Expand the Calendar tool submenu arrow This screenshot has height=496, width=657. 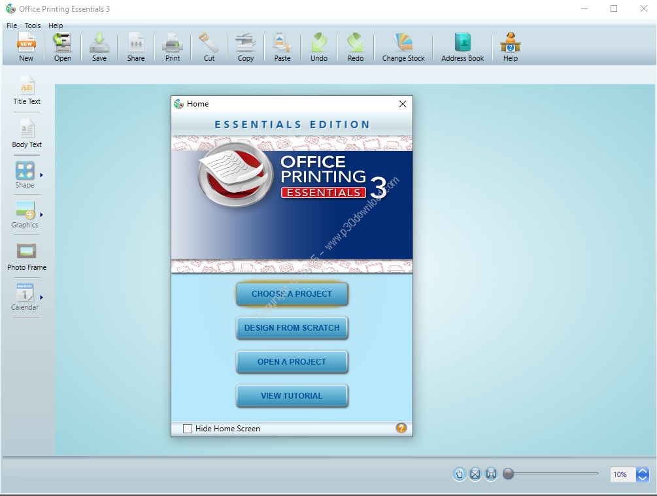[41, 297]
